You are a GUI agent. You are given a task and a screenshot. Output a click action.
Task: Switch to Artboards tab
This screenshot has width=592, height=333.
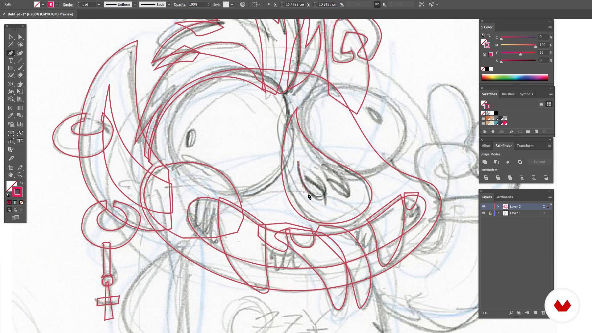505,197
